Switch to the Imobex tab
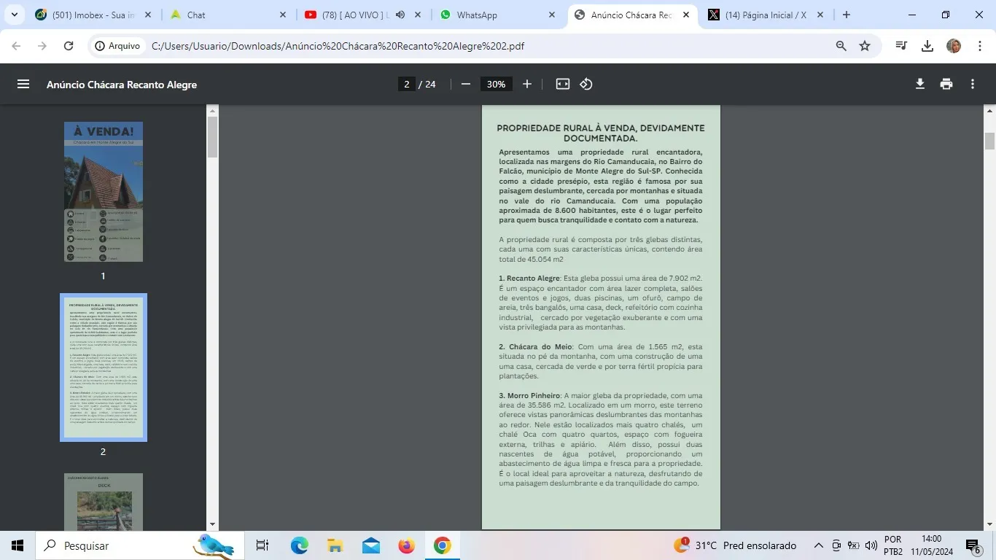This screenshot has height=560, width=996. [x=94, y=15]
